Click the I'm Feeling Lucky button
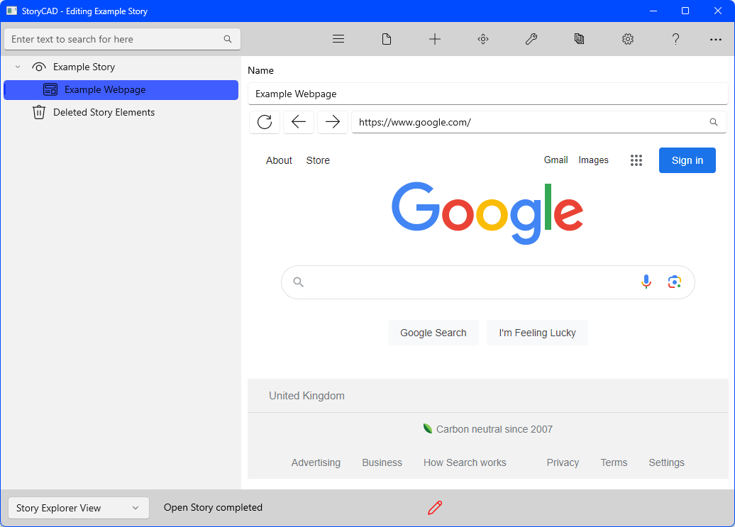Viewport: 735px width, 527px height. point(537,333)
